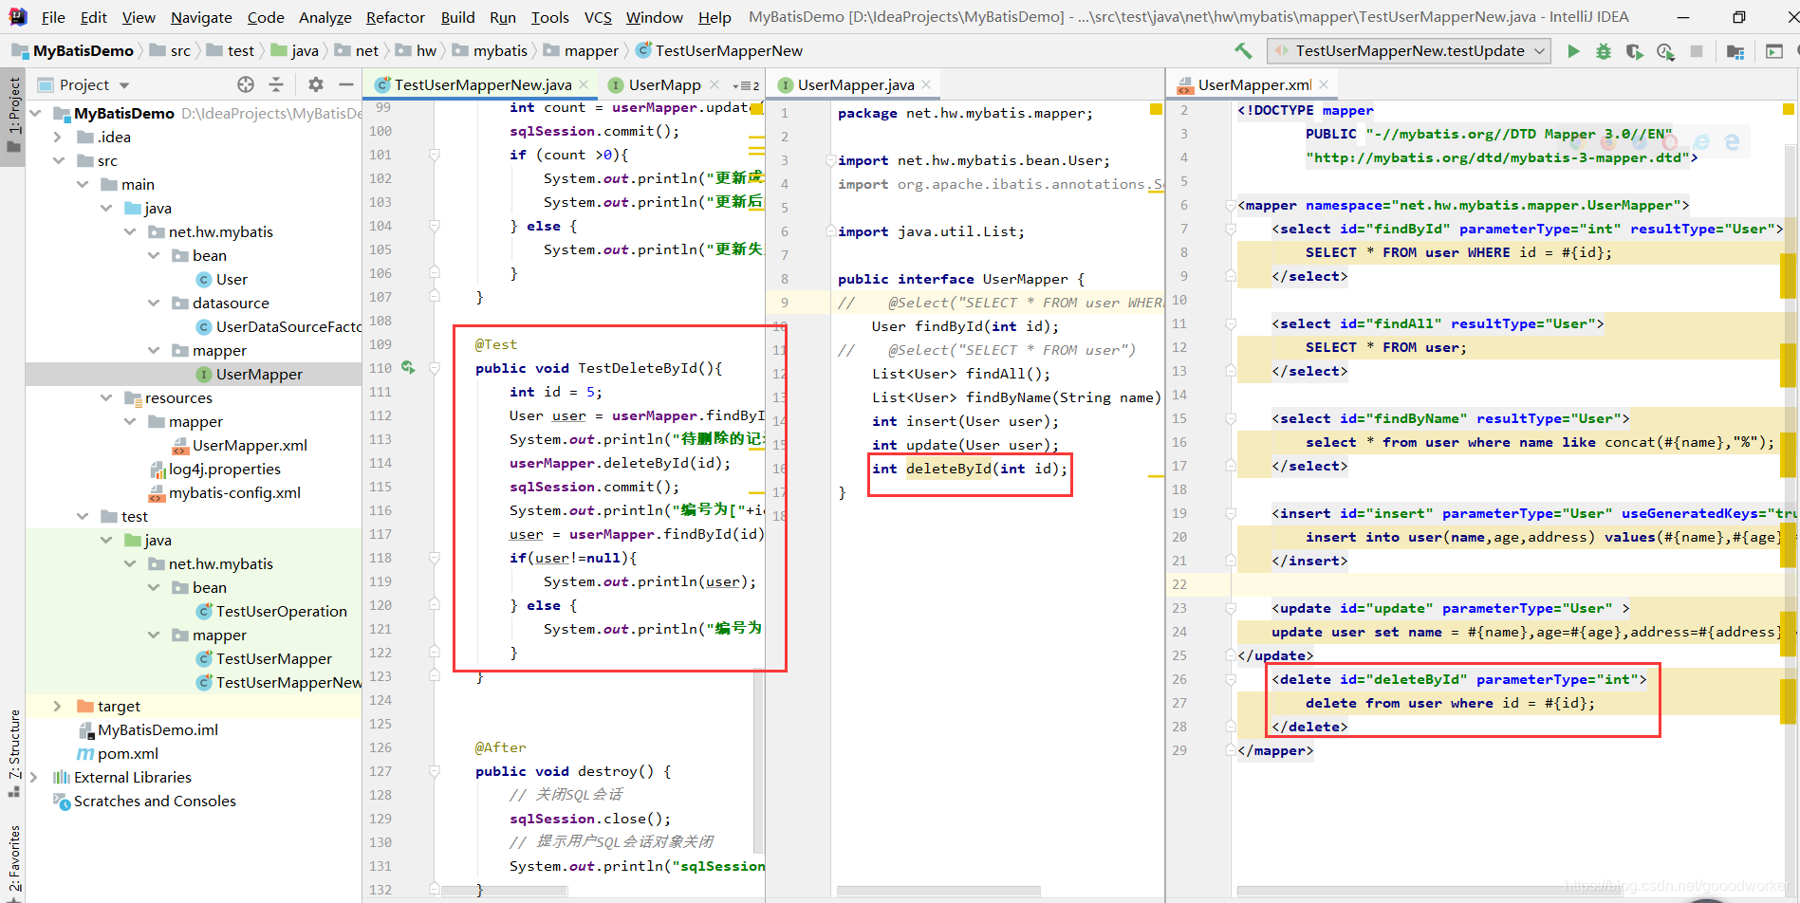
Task: Click the run gutter icon at line 110
Action: tap(408, 367)
